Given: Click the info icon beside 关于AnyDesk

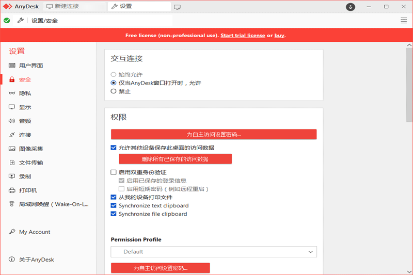Looking at the screenshot, I should [x=12, y=260].
